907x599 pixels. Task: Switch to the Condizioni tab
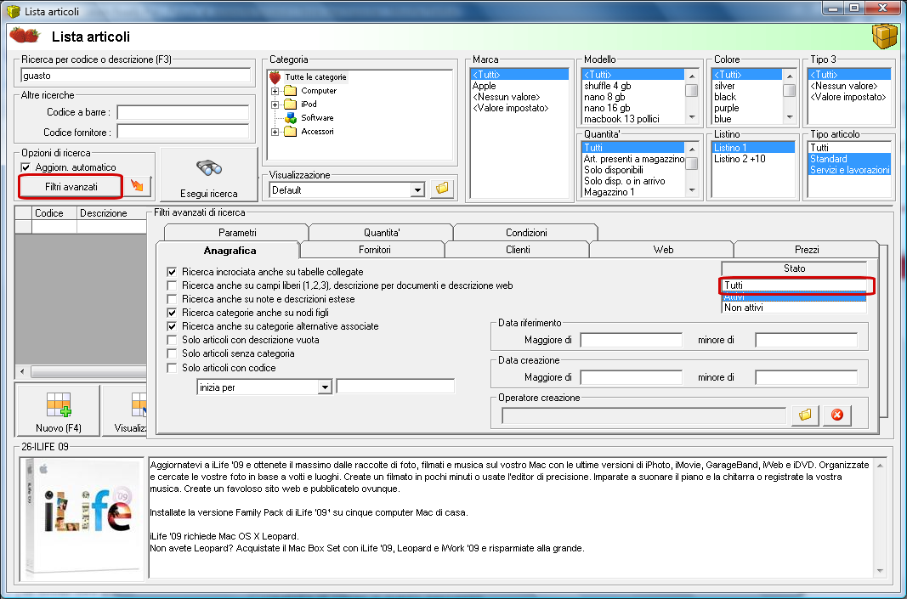pyautogui.click(x=526, y=233)
